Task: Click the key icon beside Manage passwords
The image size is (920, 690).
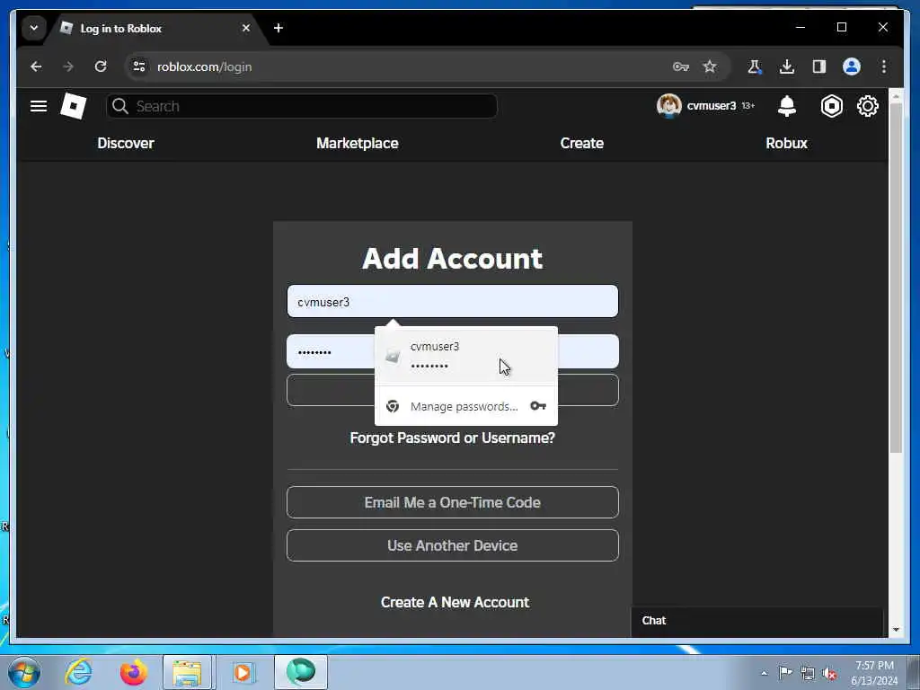Action: [538, 406]
